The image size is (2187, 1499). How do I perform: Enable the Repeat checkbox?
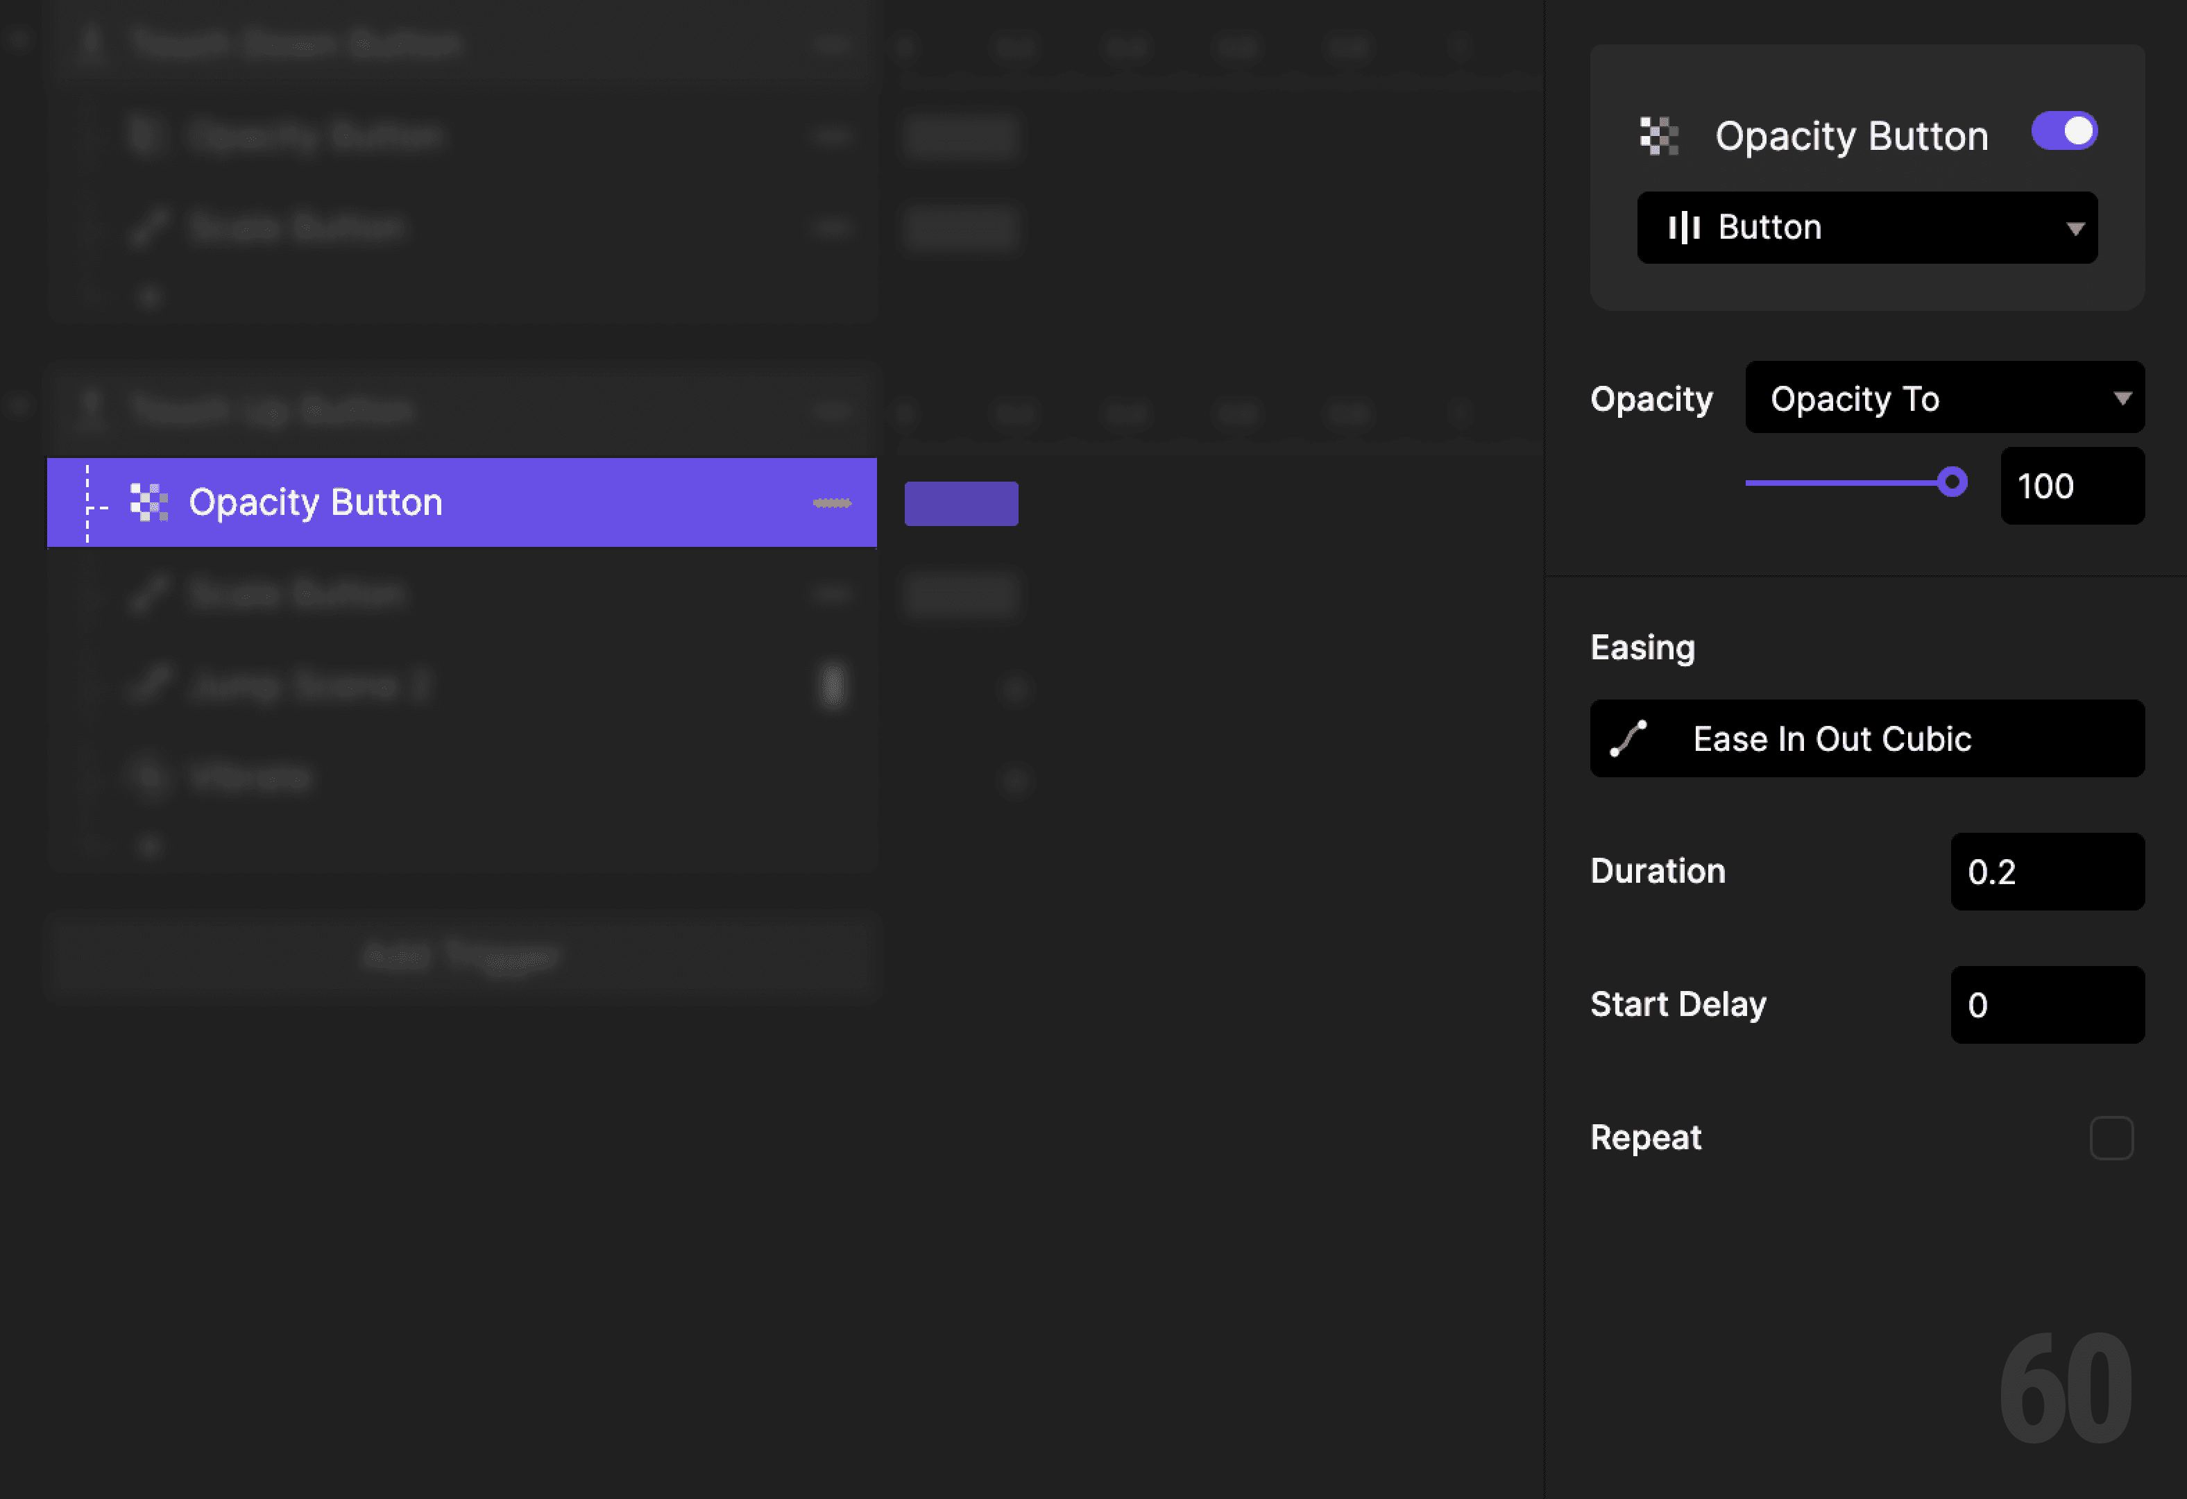tap(2113, 1137)
